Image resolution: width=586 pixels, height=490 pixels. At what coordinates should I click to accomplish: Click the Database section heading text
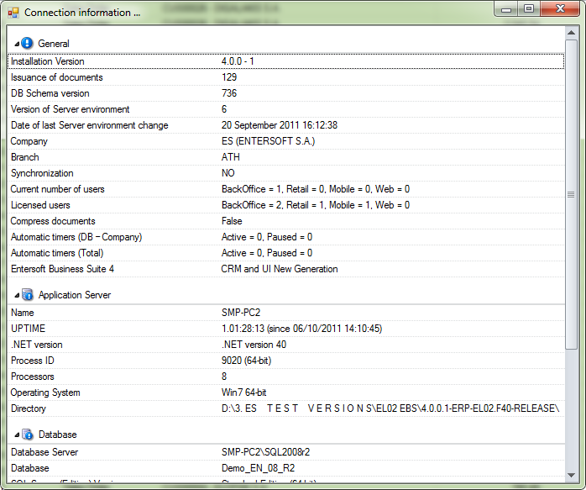click(x=58, y=435)
